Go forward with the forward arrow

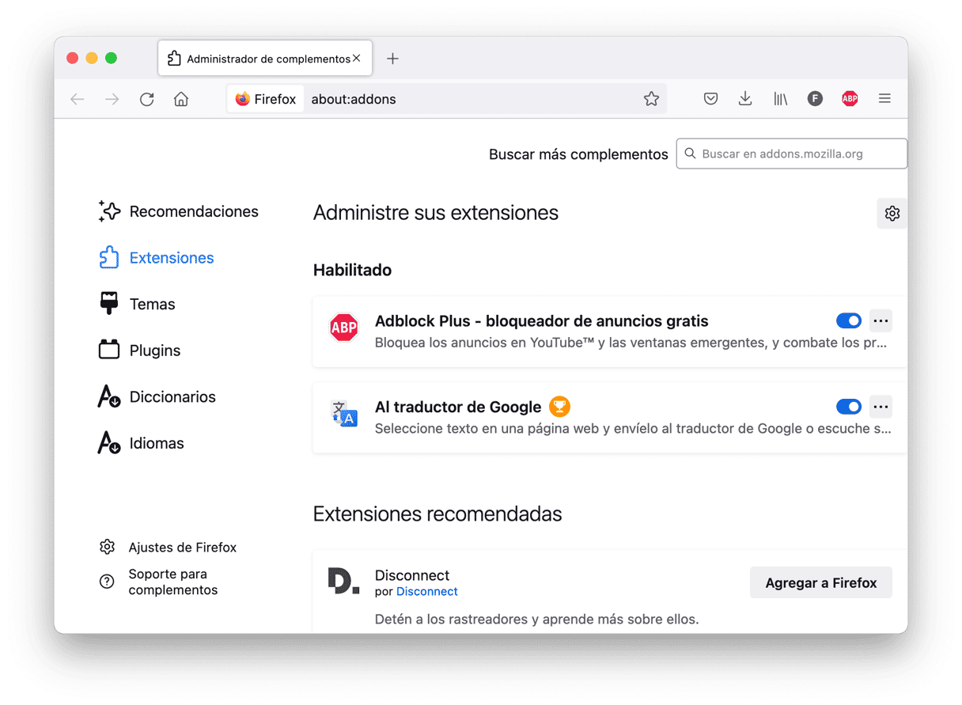click(112, 99)
